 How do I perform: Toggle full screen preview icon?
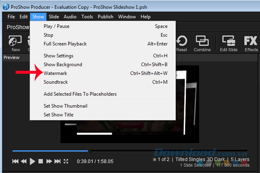(66, 161)
